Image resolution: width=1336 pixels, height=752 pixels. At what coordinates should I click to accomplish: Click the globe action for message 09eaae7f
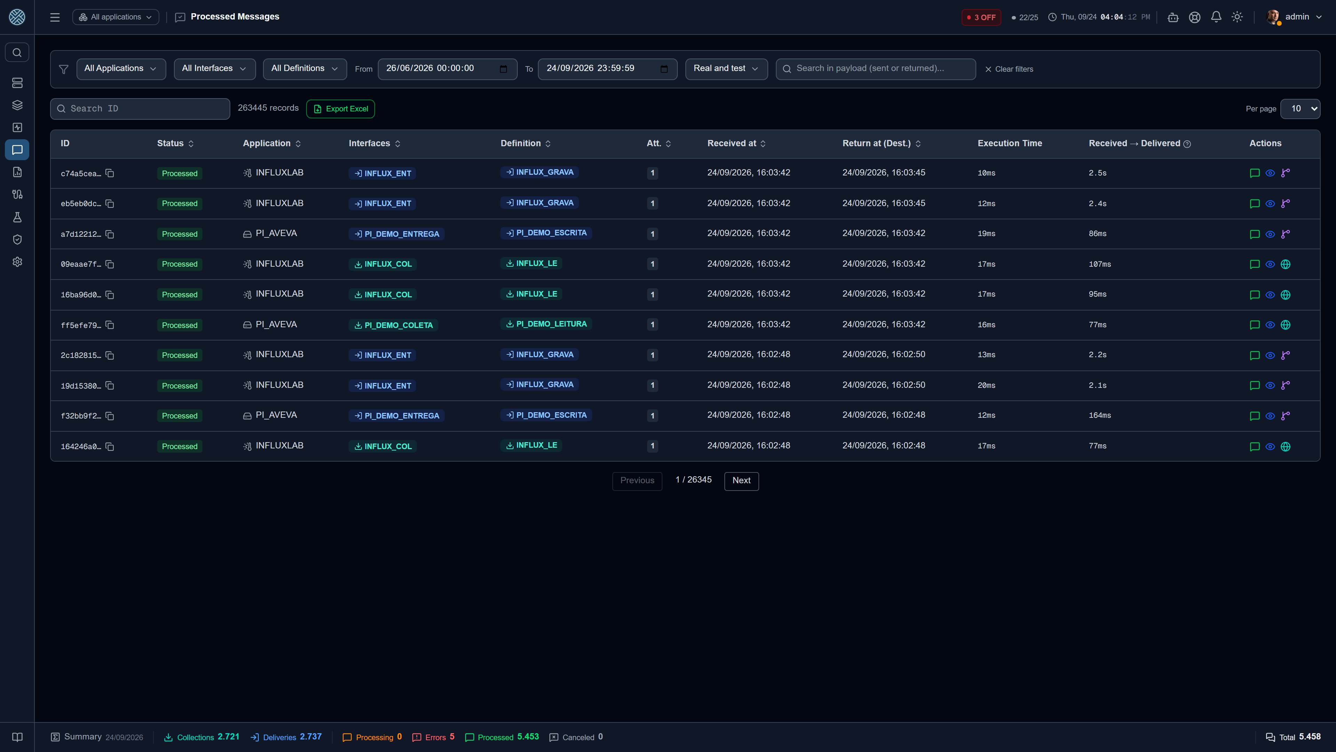pos(1285,264)
